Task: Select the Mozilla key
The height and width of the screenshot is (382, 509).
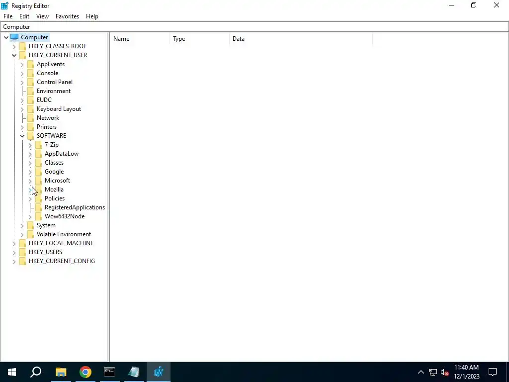Action: coord(54,190)
